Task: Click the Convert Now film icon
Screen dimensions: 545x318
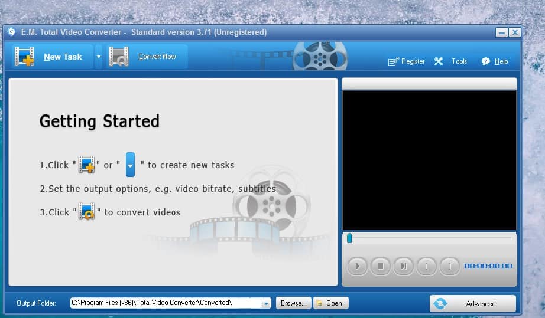Action: [x=119, y=57]
